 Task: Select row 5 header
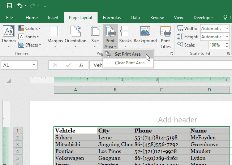[x=17, y=158]
